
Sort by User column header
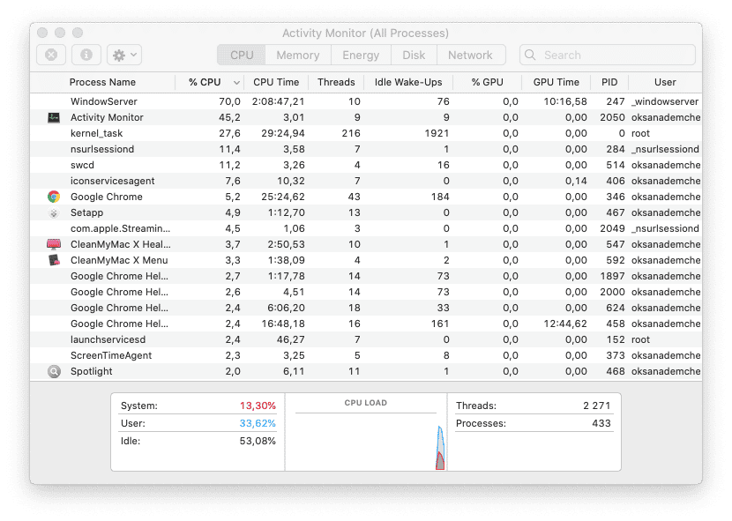(x=665, y=82)
